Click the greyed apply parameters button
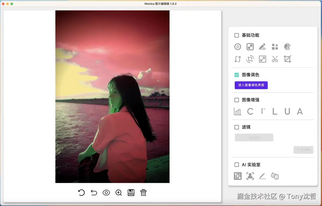 pyautogui.click(x=303, y=150)
